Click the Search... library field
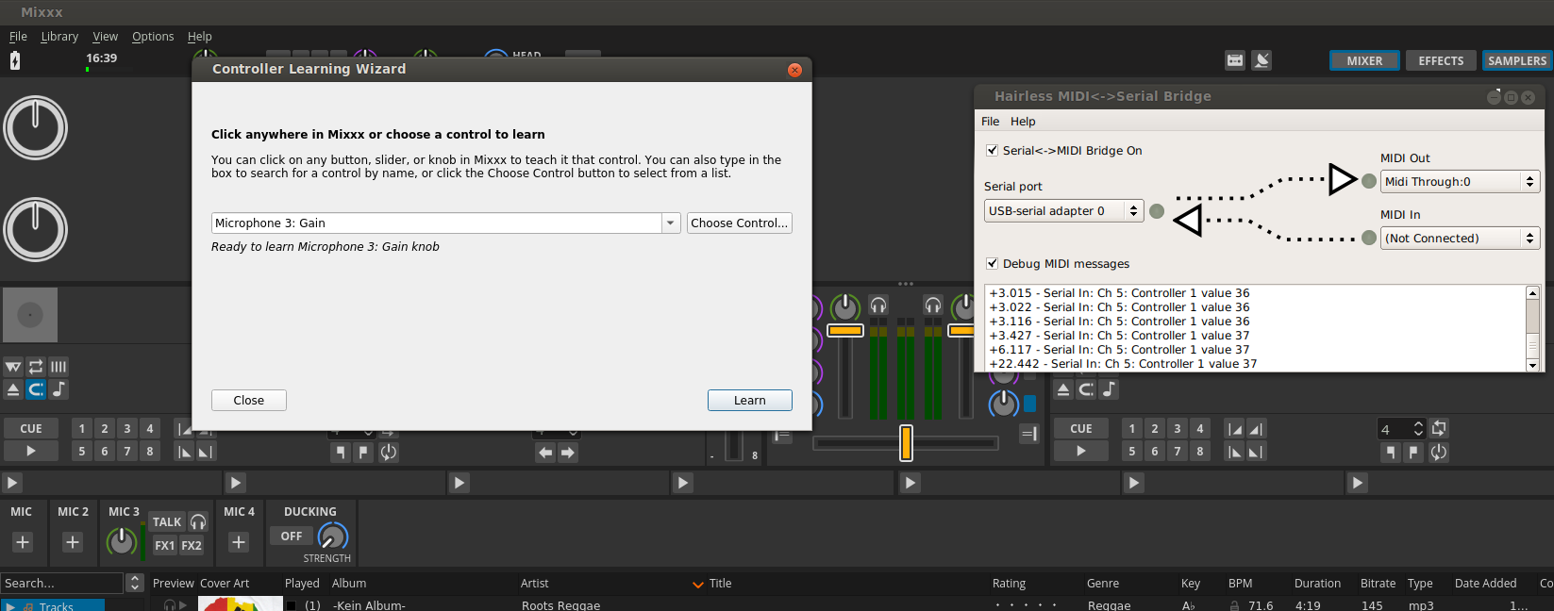 61,583
